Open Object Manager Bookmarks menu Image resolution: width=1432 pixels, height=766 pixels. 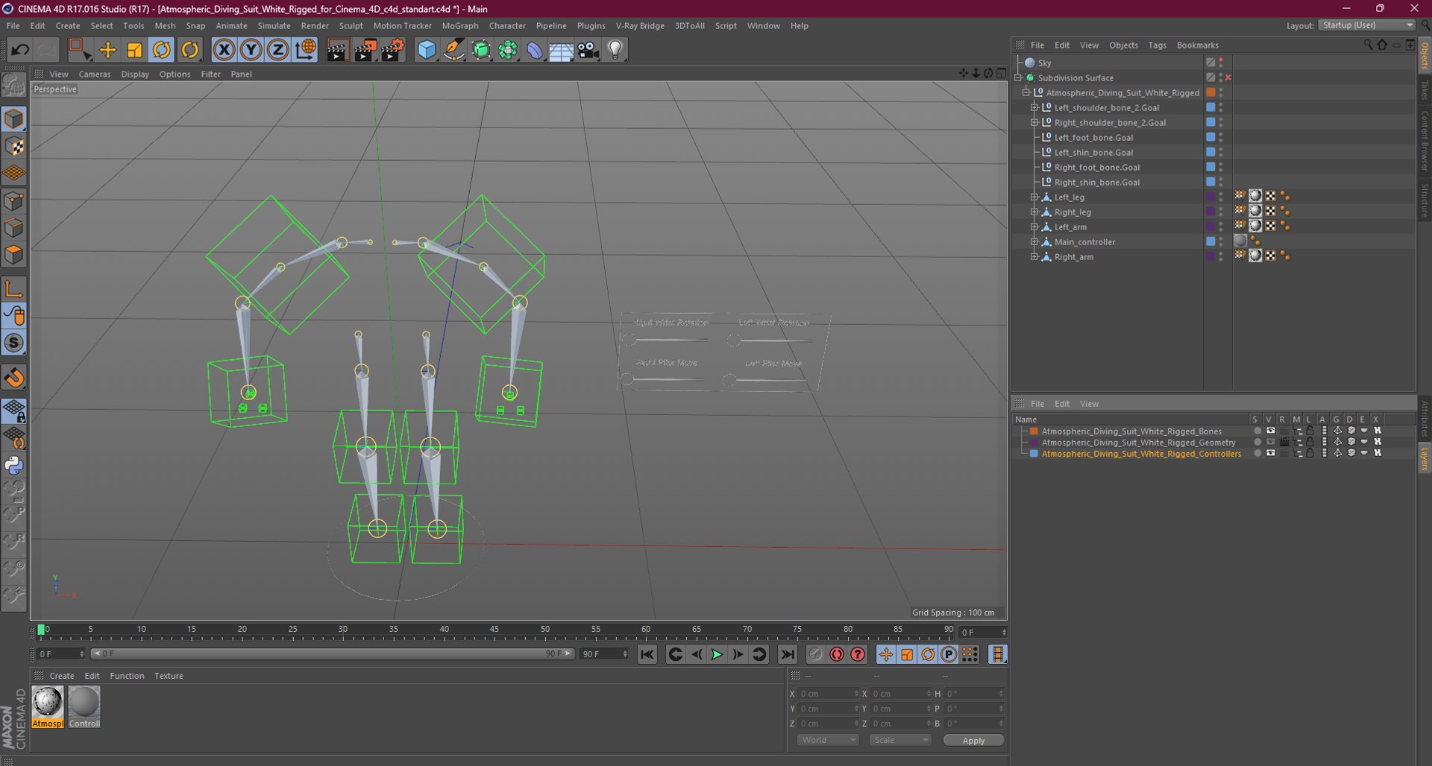point(1197,45)
